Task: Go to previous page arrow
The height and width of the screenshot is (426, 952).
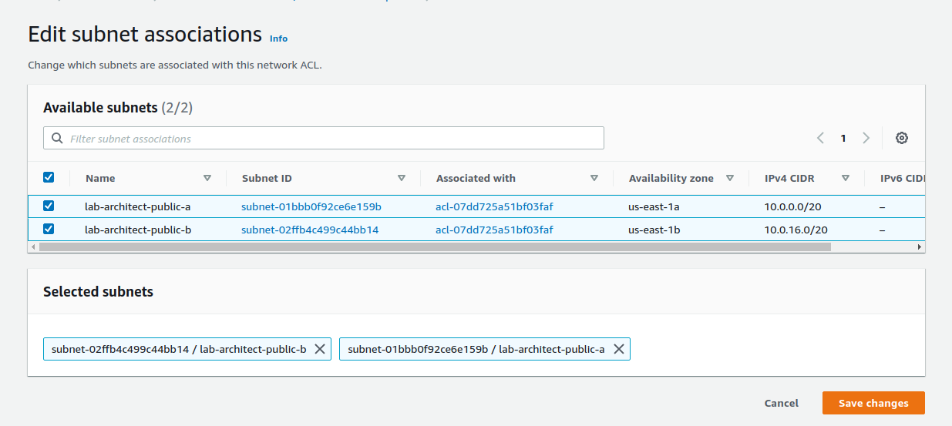Action: point(820,138)
